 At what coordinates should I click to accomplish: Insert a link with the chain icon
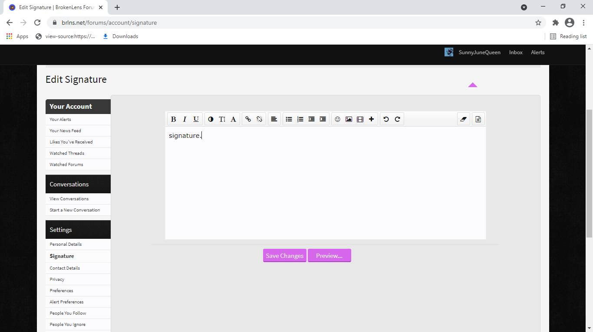point(248,119)
